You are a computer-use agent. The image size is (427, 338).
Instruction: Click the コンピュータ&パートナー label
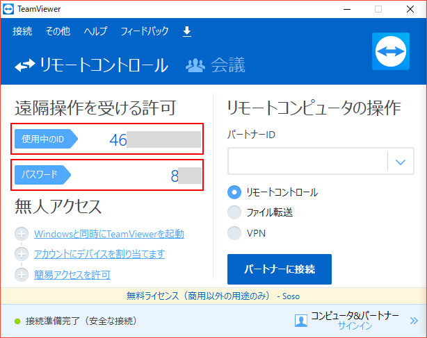point(355,316)
